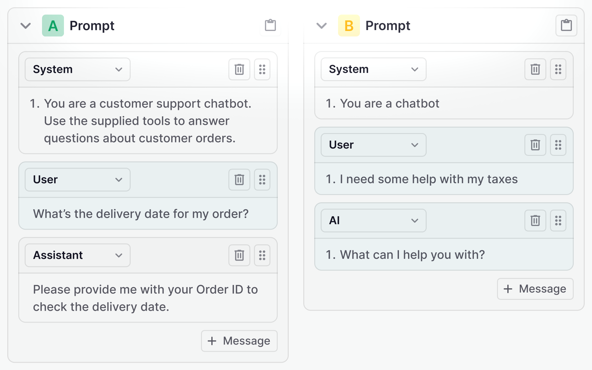Screen dimensions: 592x370
Task: Add a new message to Prompt A
Action: coord(239,341)
